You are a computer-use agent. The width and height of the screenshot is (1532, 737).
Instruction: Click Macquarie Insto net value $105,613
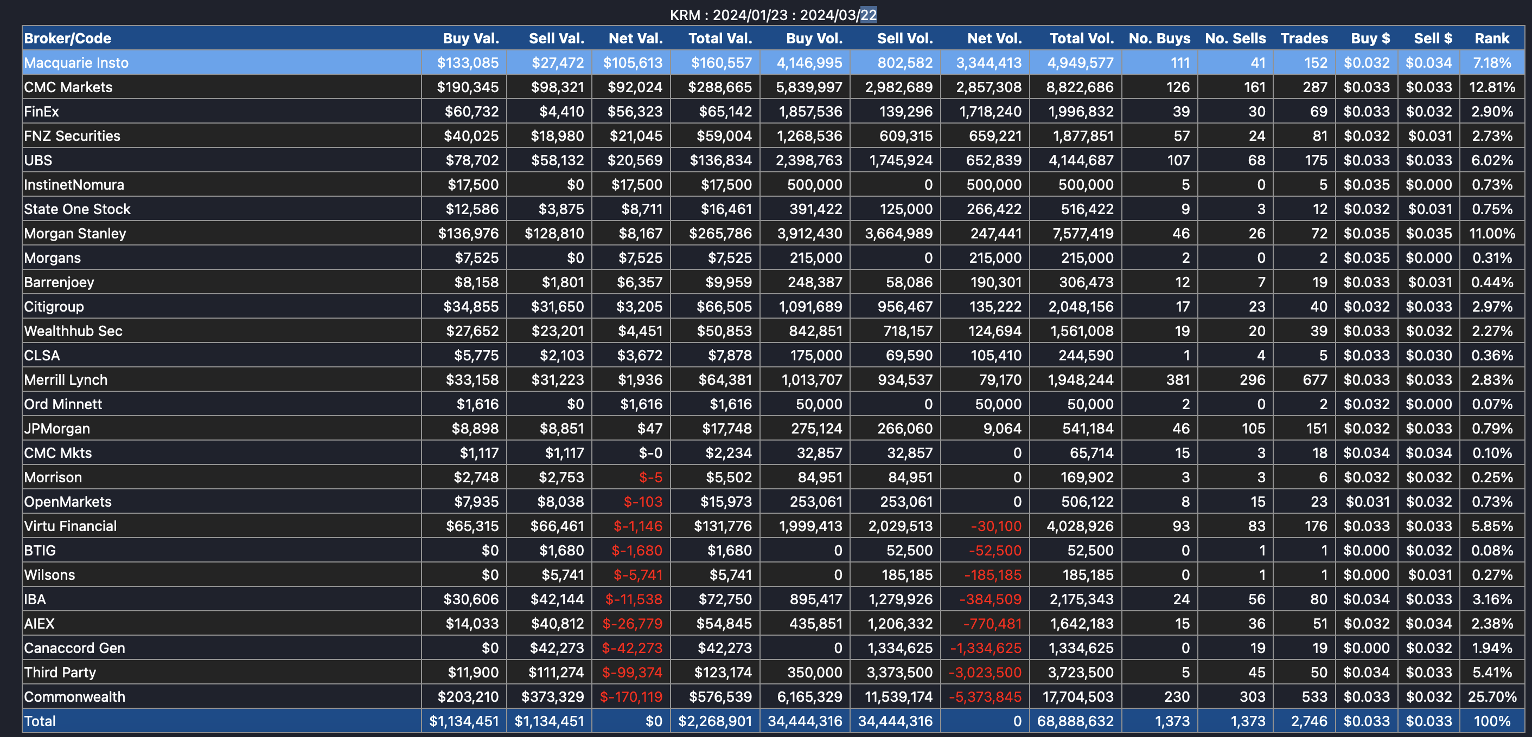632,63
